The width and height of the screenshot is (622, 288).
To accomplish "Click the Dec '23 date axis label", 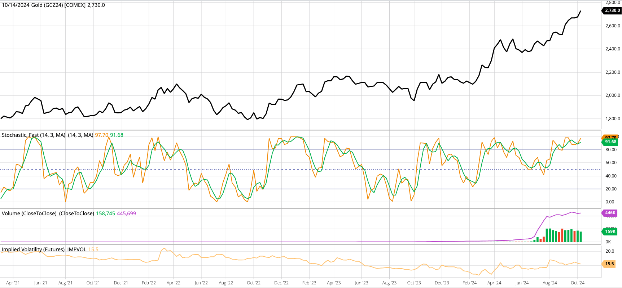I will (442, 283).
